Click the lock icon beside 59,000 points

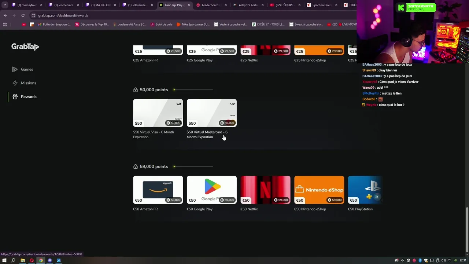click(x=136, y=166)
